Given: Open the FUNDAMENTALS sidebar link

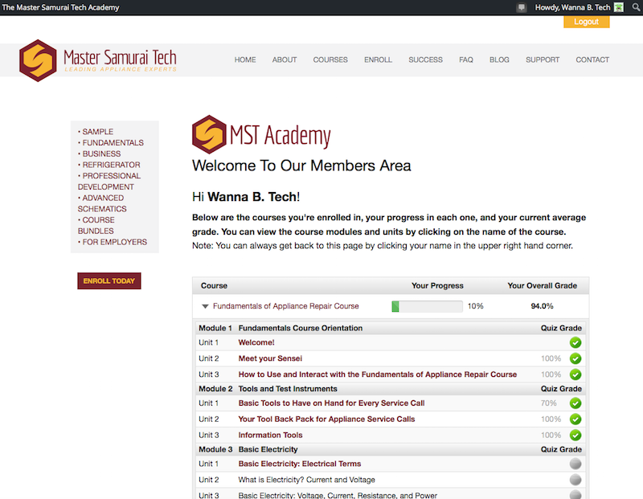Looking at the screenshot, I should (x=113, y=143).
